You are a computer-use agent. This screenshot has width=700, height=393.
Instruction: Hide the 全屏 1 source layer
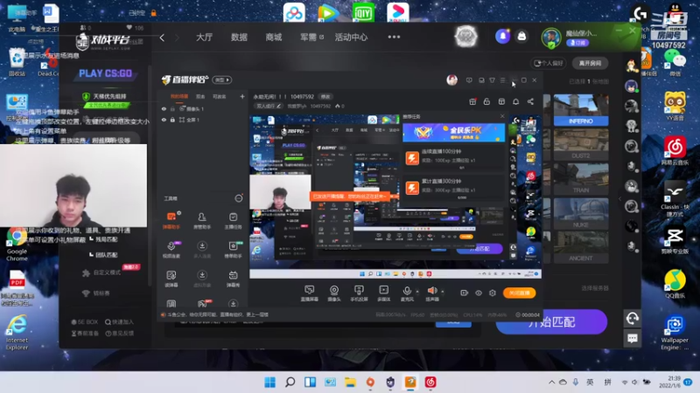pyautogui.click(x=164, y=120)
